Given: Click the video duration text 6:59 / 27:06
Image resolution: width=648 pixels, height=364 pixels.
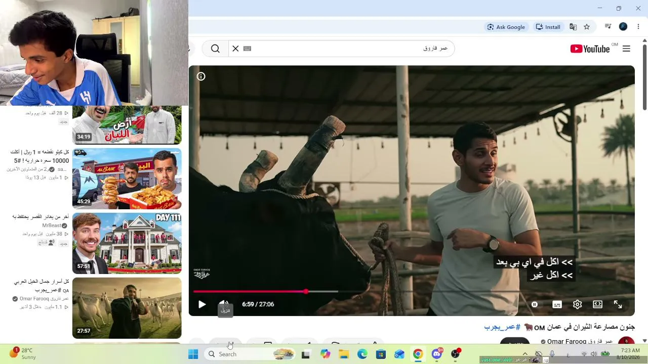Looking at the screenshot, I should (x=258, y=304).
